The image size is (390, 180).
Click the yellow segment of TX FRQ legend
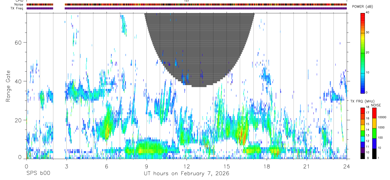[x=363, y=128]
